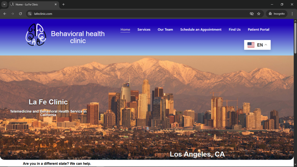
Task: Click the Home navigation link
Action: [x=125, y=30]
